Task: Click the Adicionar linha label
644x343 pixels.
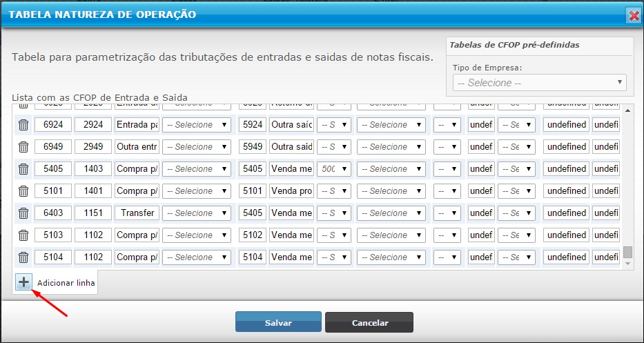Action: (66, 283)
